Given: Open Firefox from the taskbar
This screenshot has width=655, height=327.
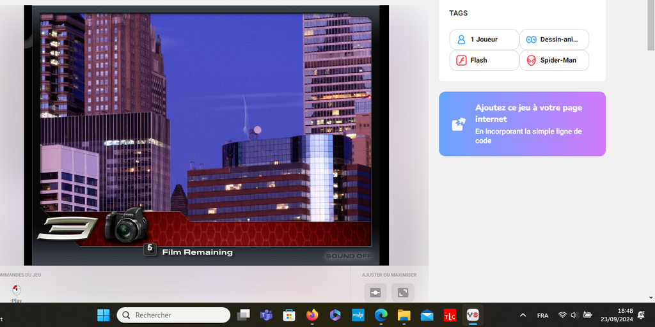Looking at the screenshot, I should [x=312, y=315].
